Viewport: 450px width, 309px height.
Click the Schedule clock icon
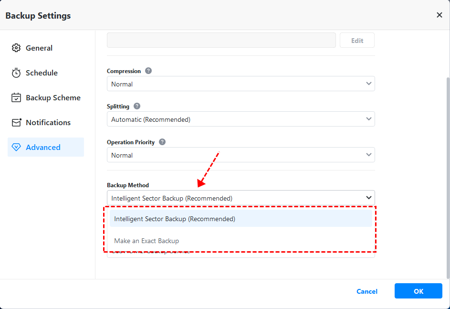click(x=16, y=73)
